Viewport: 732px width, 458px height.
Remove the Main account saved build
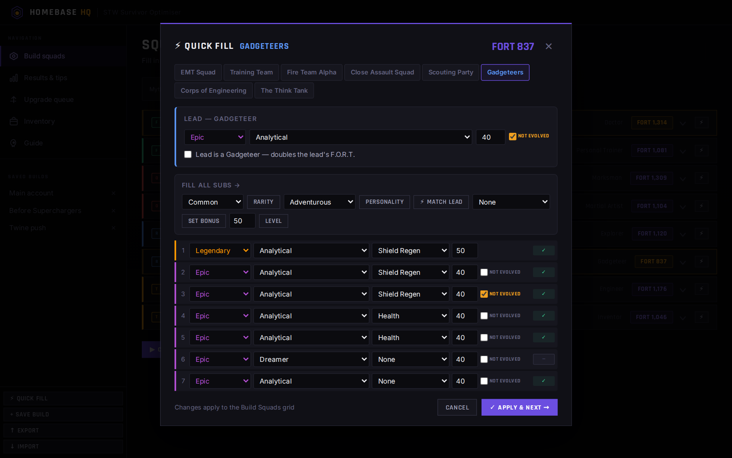pyautogui.click(x=114, y=193)
